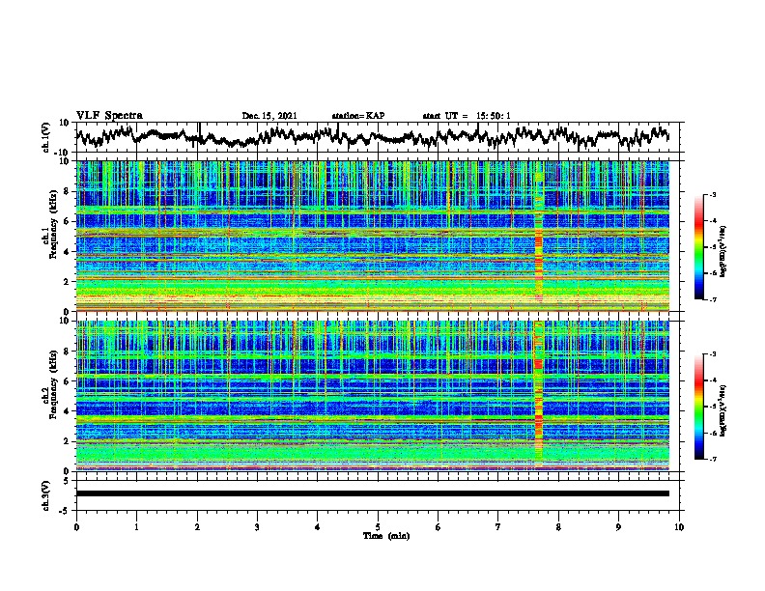This screenshot has width=765, height=591.
Task: Click the ch.1 colorbar '-3' tick label
Action: pyautogui.click(x=712, y=194)
